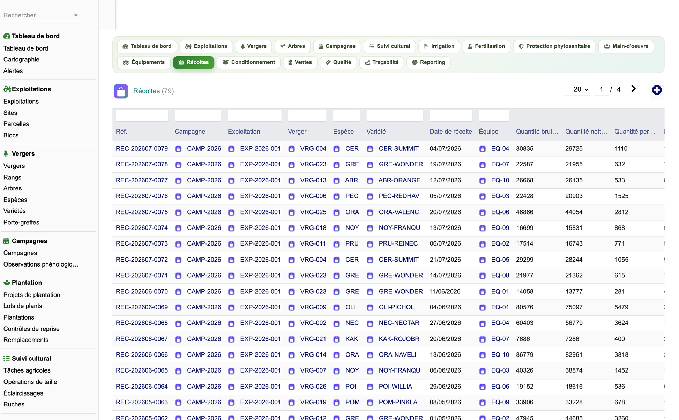This screenshot has height=420, width=679.
Task: Click the Suivi cultural checklist sidebar icon
Action: [7, 358]
